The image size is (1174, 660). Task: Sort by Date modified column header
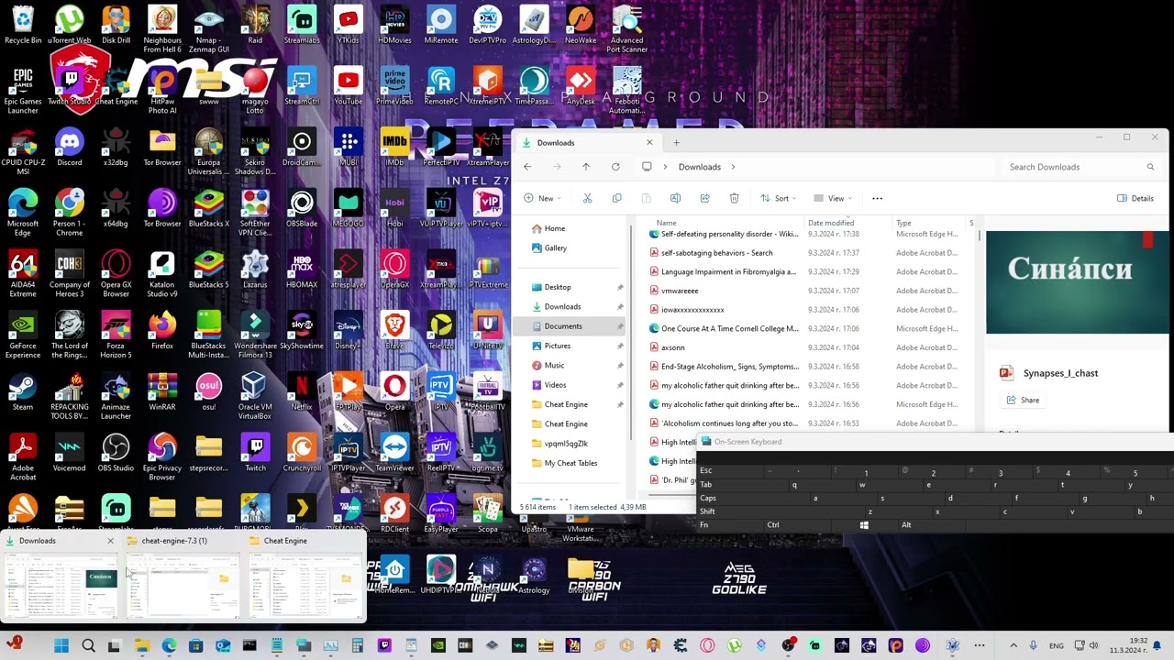(x=831, y=223)
